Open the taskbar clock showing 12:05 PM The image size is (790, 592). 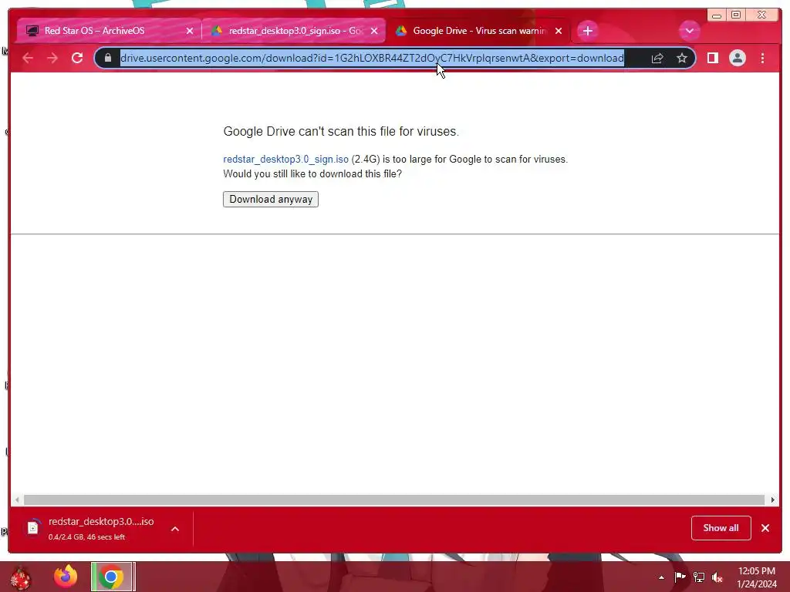[757, 577]
